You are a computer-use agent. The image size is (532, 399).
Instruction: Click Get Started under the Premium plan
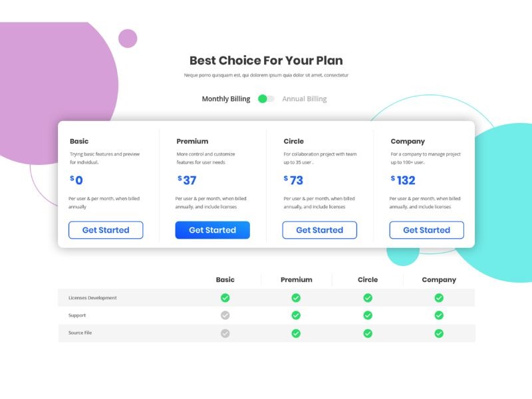(213, 230)
